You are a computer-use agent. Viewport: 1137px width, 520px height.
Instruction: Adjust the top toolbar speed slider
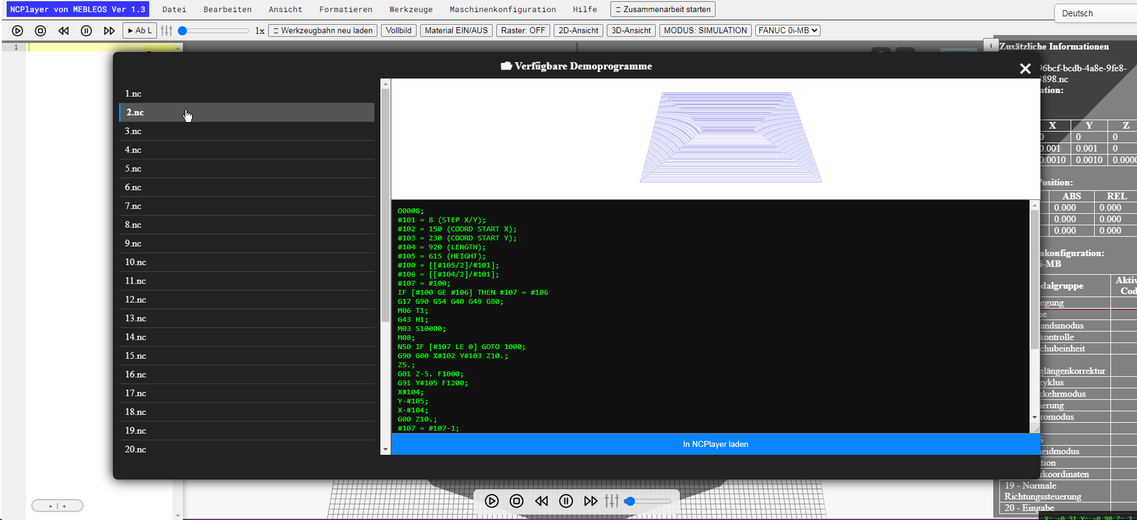(213, 30)
